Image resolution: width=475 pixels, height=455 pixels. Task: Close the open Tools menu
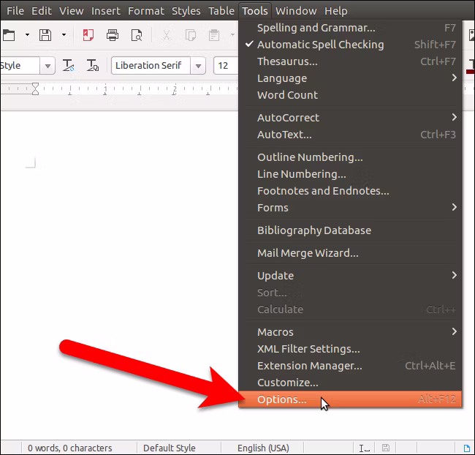[255, 11]
